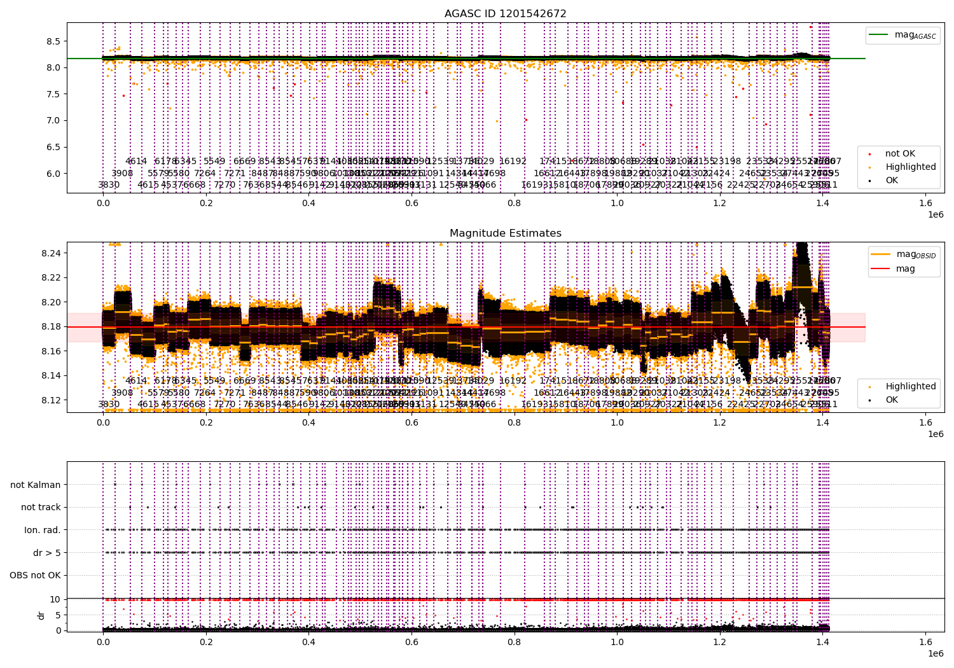The width and height of the screenshot is (954, 668).
Task: Click the 1.2 x-axis tick under the bottom plot
Action: tap(719, 643)
